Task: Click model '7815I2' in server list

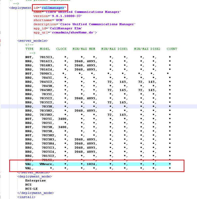Action: click(x=48, y=156)
